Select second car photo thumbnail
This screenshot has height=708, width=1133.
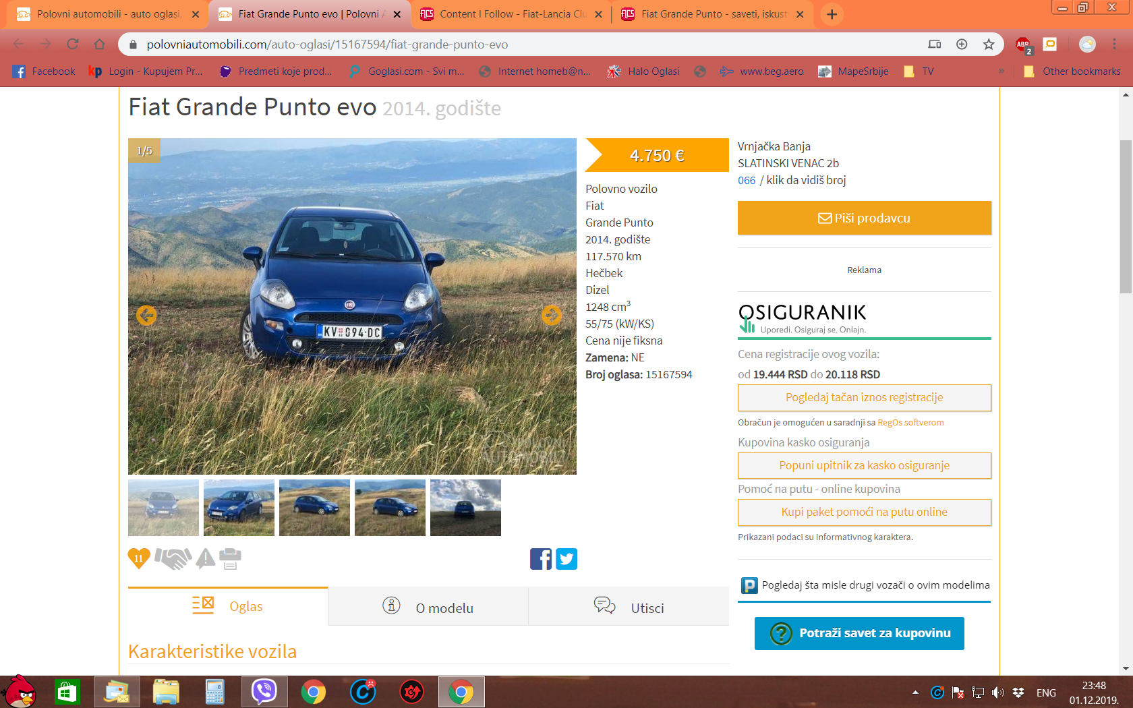point(239,508)
